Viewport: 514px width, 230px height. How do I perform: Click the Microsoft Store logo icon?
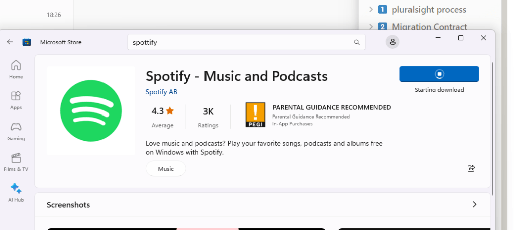coord(27,42)
